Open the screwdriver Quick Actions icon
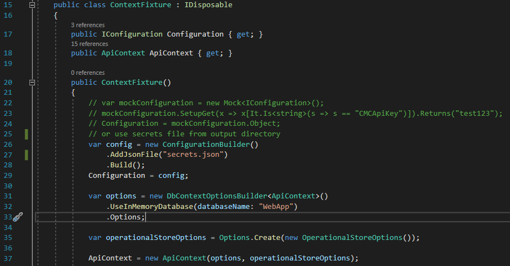The image size is (510, 266). pyautogui.click(x=18, y=217)
